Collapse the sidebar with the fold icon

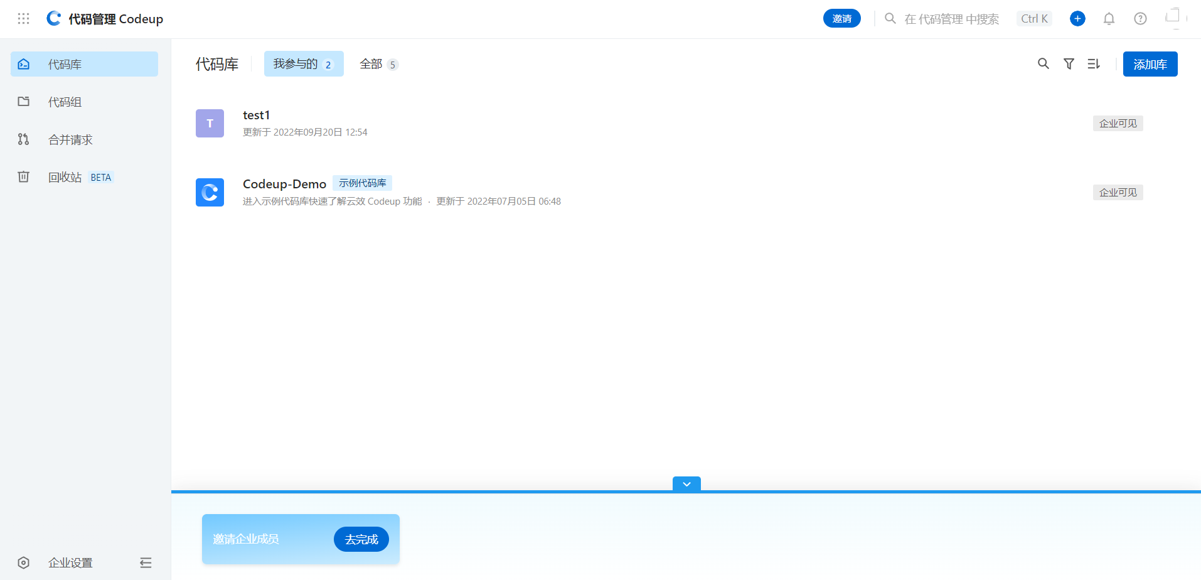click(146, 563)
